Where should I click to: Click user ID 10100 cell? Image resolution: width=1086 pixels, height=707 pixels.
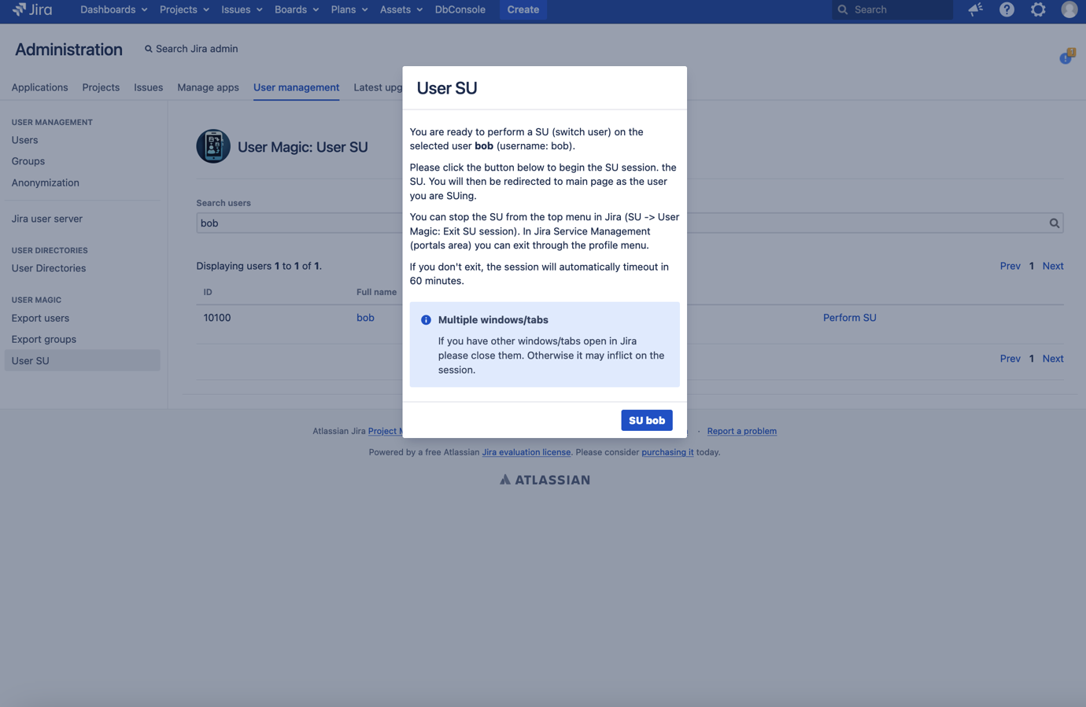click(217, 318)
